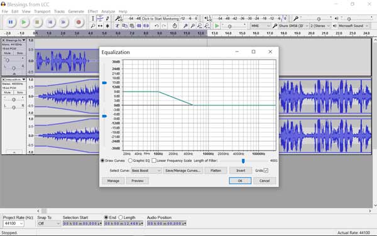The height and width of the screenshot is (236, 377).
Task: Open the Tracks menu
Action: tap(59, 11)
